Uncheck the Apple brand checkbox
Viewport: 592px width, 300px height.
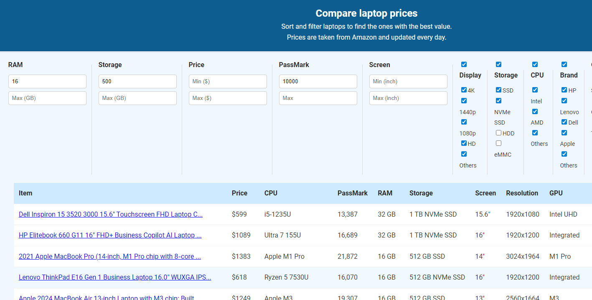pos(564,132)
